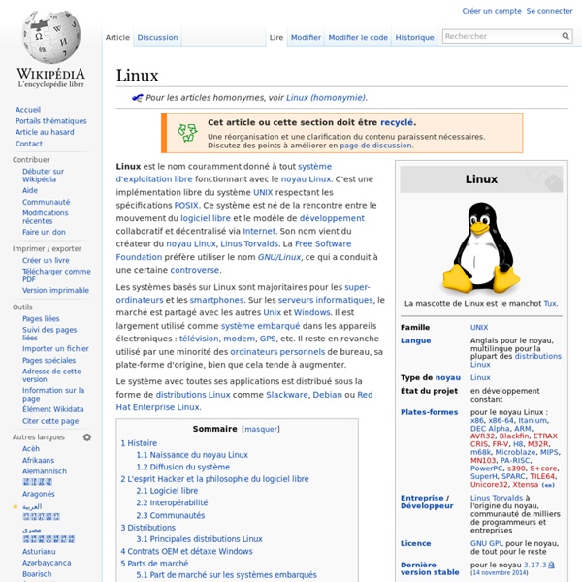Open Information sur la page
This screenshot has height=582, width=582.
point(53,394)
